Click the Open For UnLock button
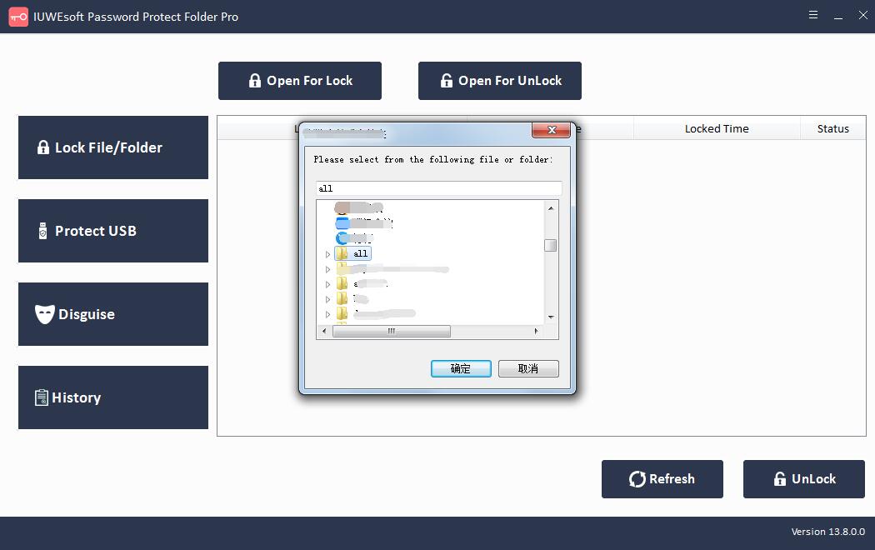Image resolution: width=875 pixels, height=550 pixels. point(499,81)
